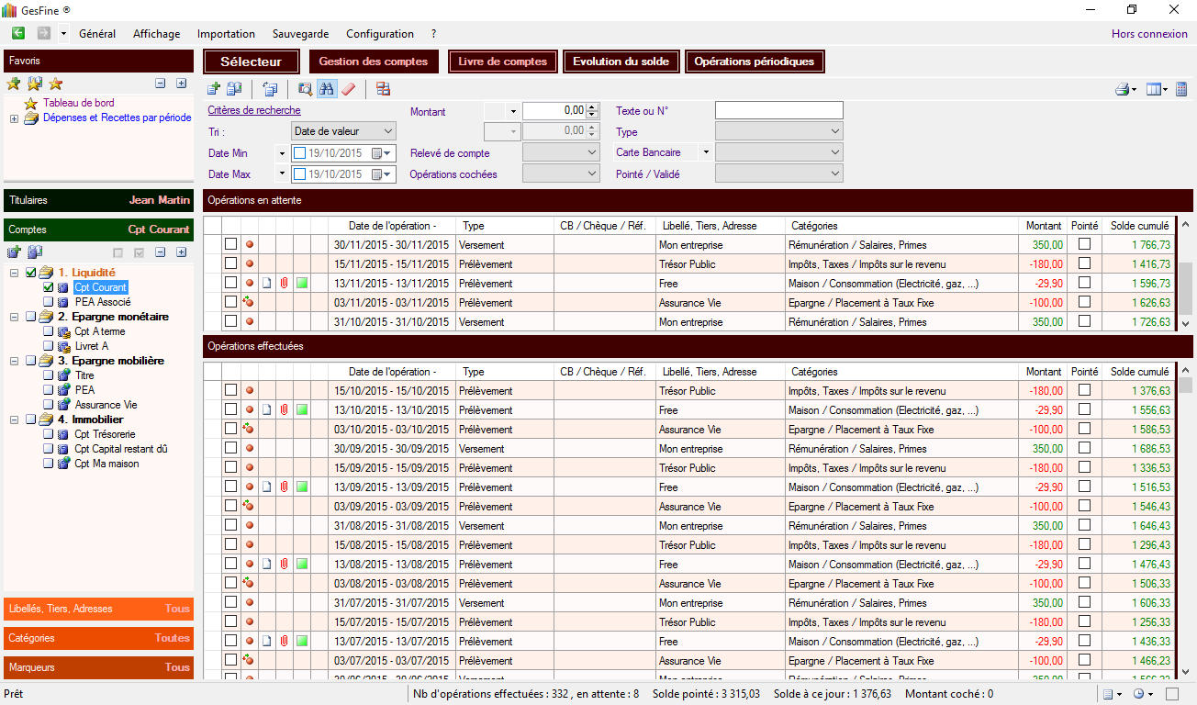
Task: Click the green back arrow navigation icon
Action: tap(18, 33)
